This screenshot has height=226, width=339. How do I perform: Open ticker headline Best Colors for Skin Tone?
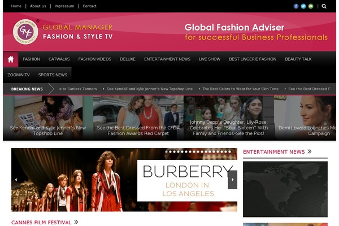(241, 89)
